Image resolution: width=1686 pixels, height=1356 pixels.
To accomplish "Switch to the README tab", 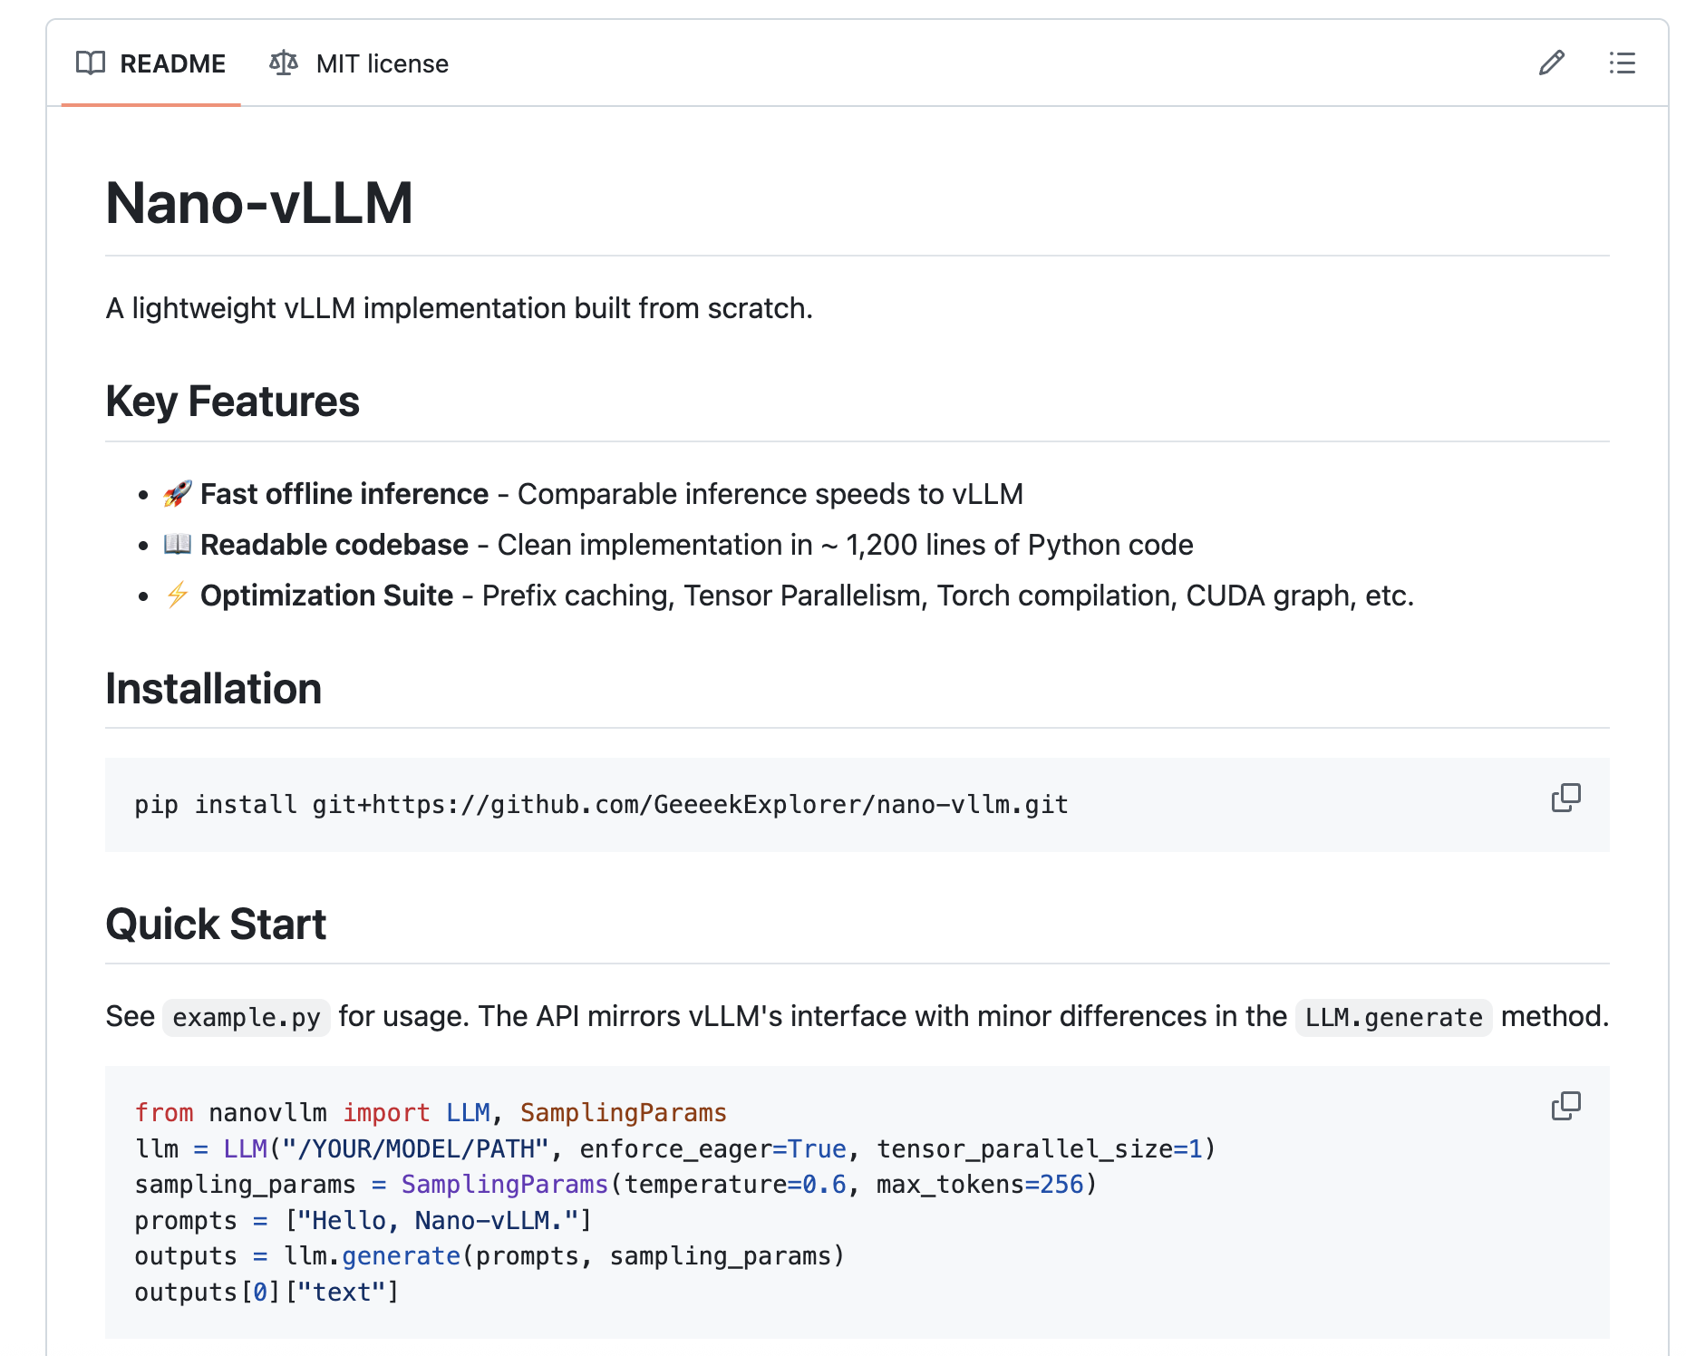I will tap(151, 63).
